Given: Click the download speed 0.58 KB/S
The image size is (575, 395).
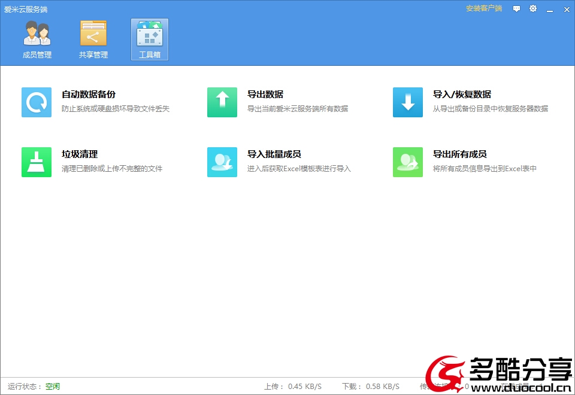Looking at the screenshot, I should pos(383,387).
